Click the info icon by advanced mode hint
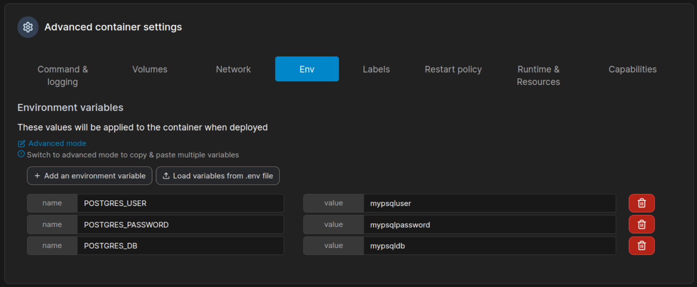This screenshot has height=287, width=697. tap(21, 154)
